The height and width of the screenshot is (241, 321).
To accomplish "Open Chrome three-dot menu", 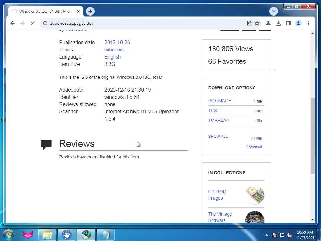I will tap(308, 23).
